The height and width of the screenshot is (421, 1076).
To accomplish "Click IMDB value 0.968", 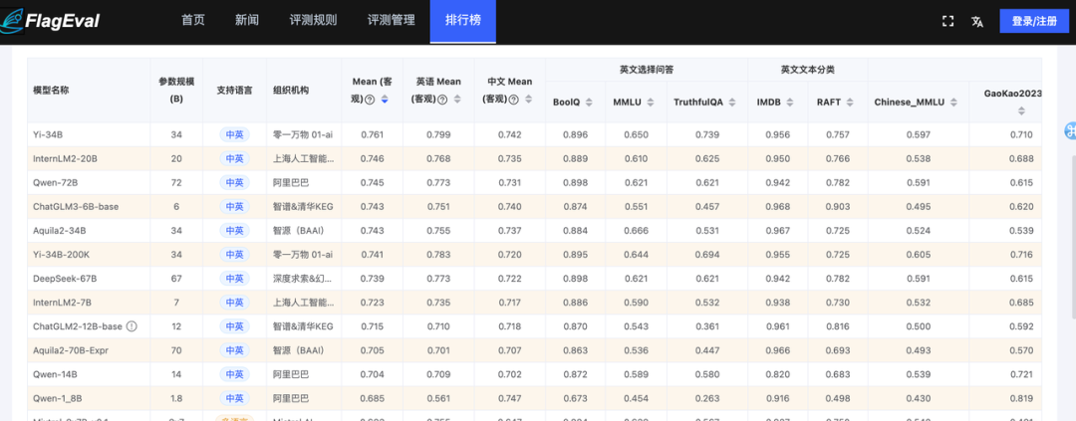I will click(777, 206).
